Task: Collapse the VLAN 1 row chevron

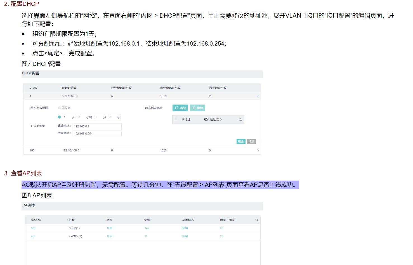Action: pos(258,96)
